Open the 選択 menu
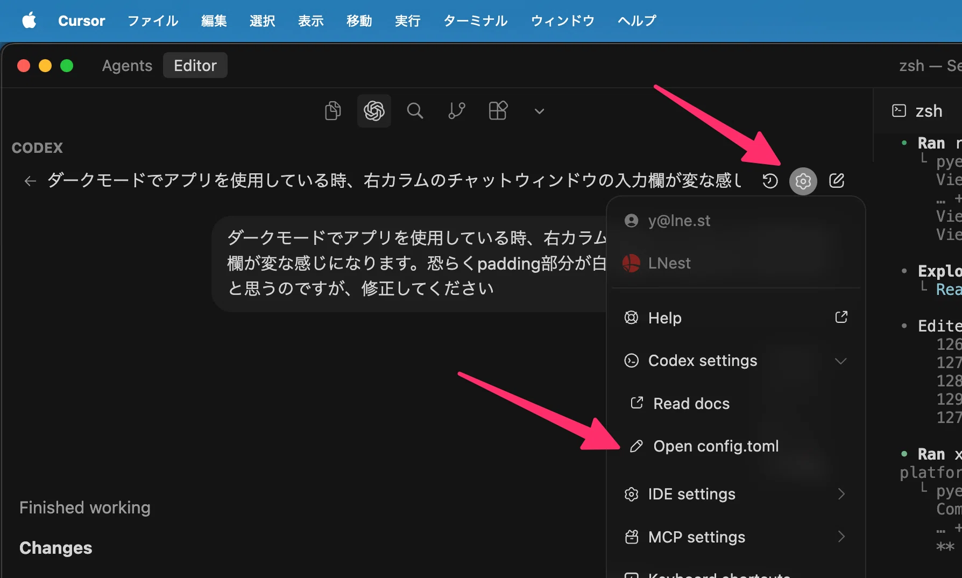The width and height of the screenshot is (962, 578). (x=262, y=20)
